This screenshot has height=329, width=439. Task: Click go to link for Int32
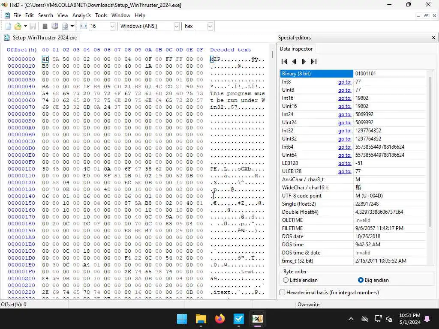tap(345, 131)
